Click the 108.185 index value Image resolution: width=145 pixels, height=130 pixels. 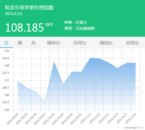tap(24, 27)
